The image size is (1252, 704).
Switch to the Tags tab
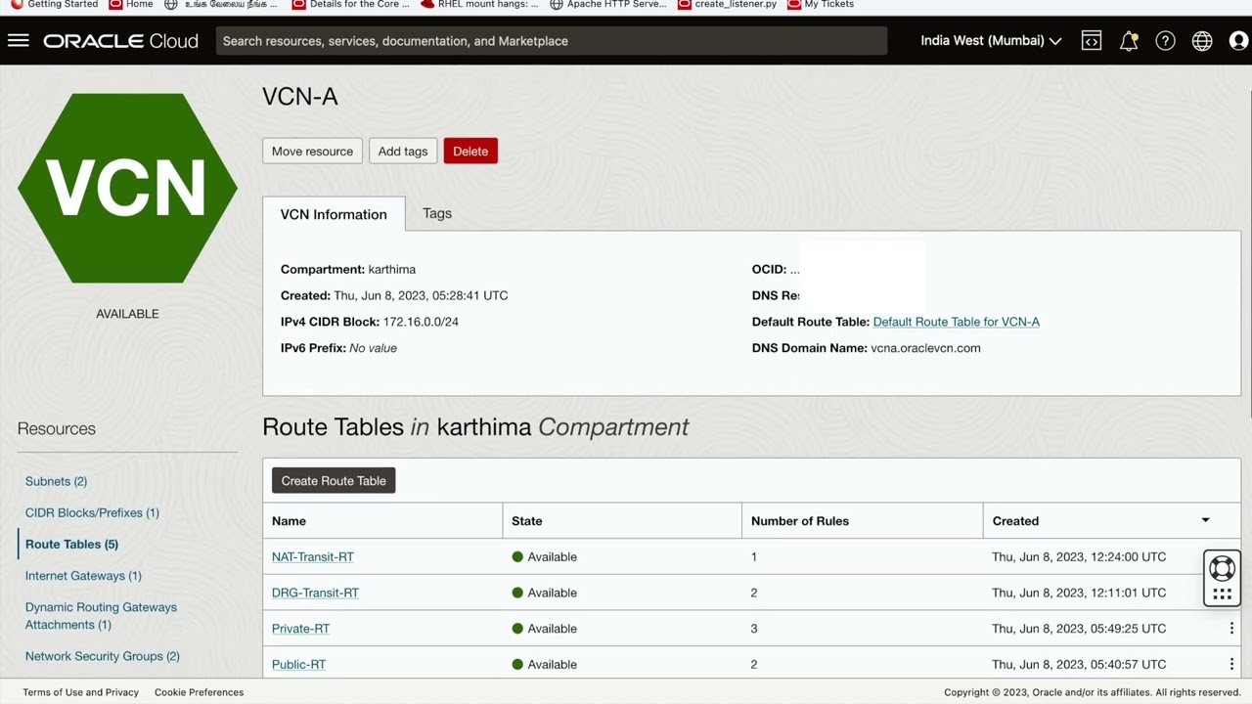[437, 213]
